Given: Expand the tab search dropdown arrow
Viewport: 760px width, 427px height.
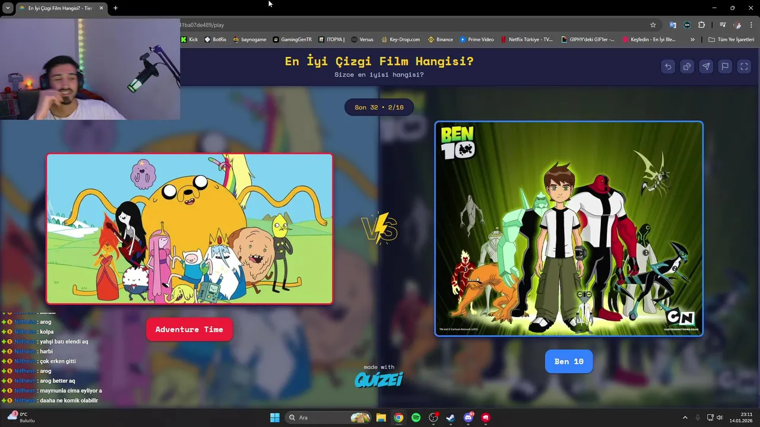Looking at the screenshot, I should [x=8, y=8].
